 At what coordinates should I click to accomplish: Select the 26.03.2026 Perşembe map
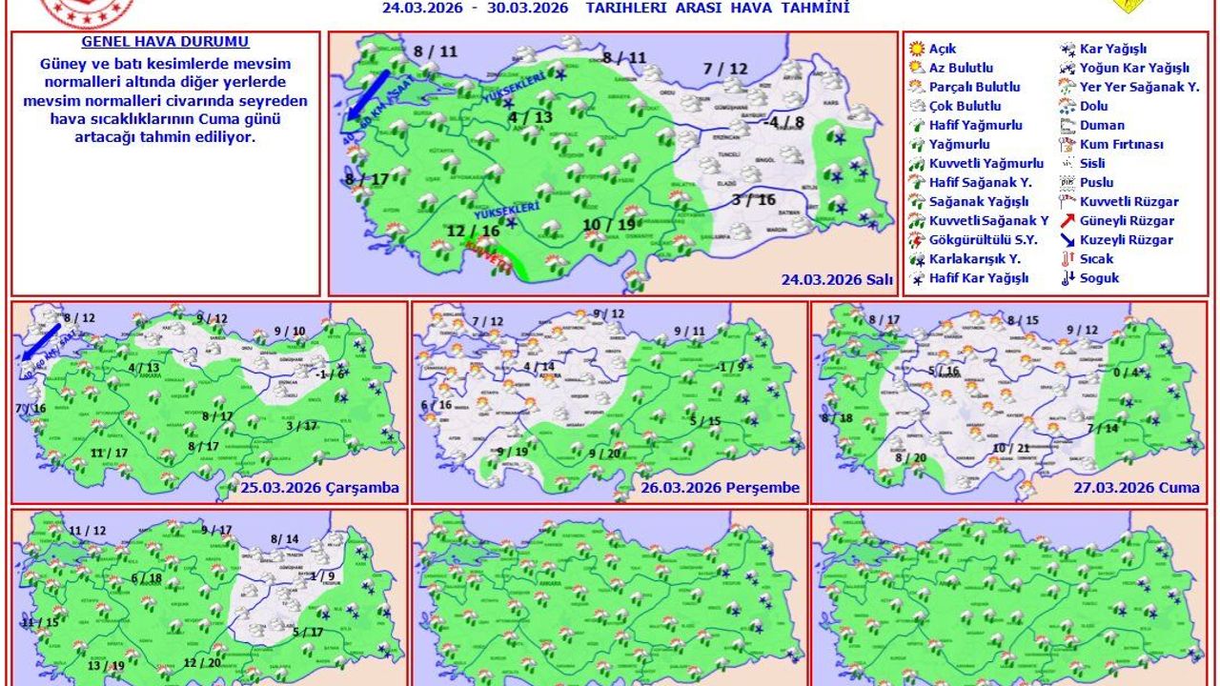coord(610,401)
